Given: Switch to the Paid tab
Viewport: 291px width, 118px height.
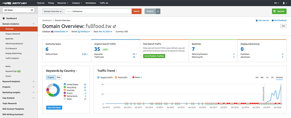Looking at the screenshot, I should 58,77.
